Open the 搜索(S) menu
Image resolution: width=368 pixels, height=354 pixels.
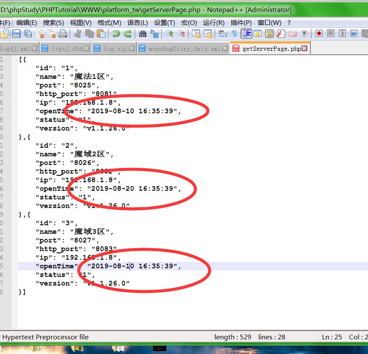(53, 22)
